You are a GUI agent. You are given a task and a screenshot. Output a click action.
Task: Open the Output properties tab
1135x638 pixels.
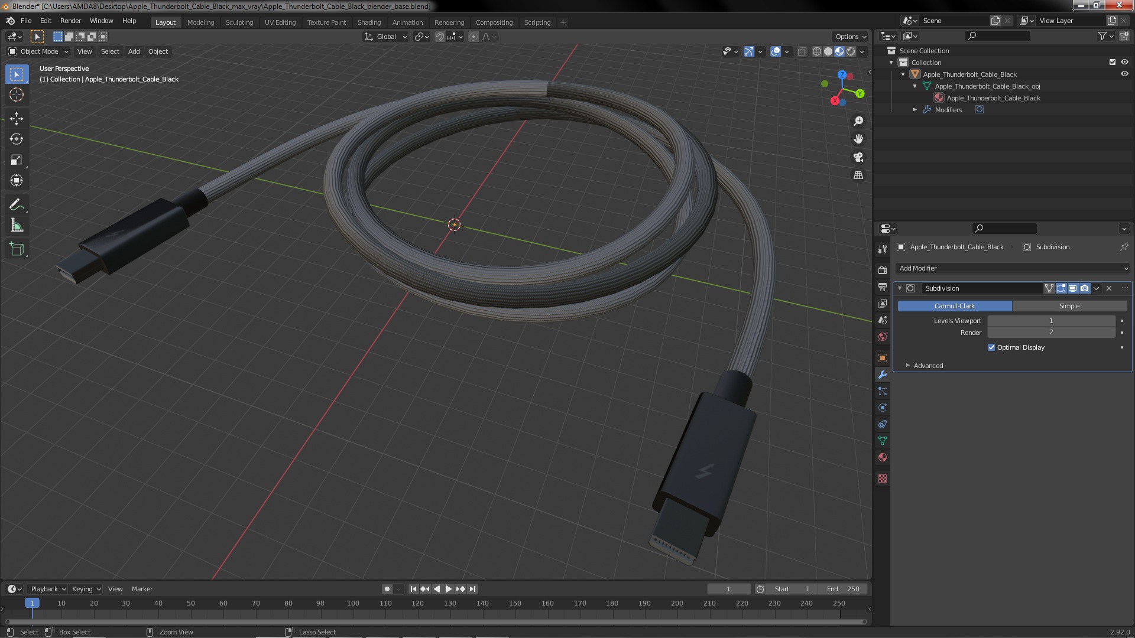pyautogui.click(x=883, y=287)
